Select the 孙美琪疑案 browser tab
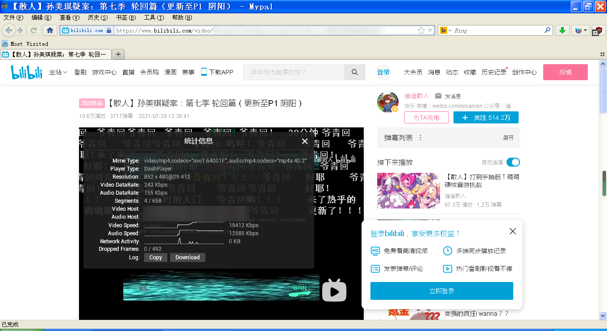The height and width of the screenshot is (331, 607). (55, 54)
